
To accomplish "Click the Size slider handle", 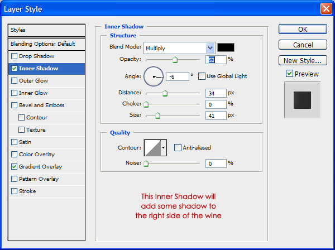I will pyautogui.click(x=157, y=116).
